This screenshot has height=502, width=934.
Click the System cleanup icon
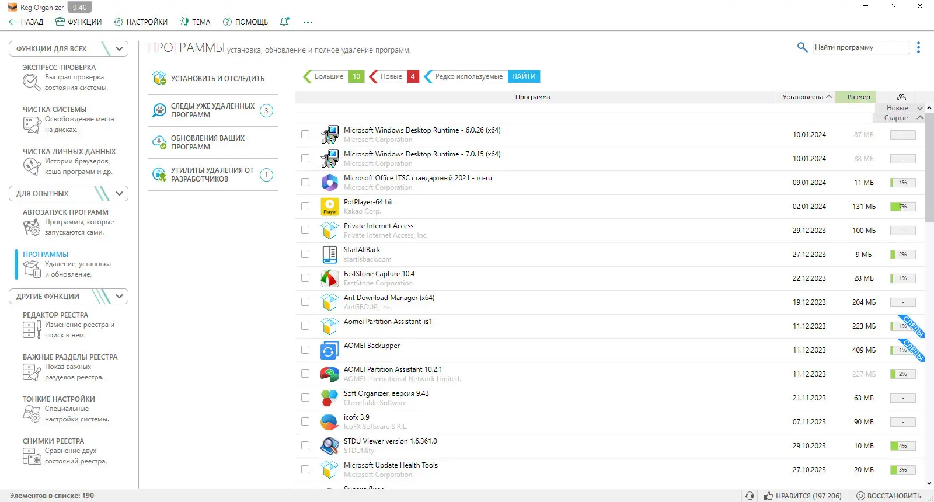click(x=32, y=124)
